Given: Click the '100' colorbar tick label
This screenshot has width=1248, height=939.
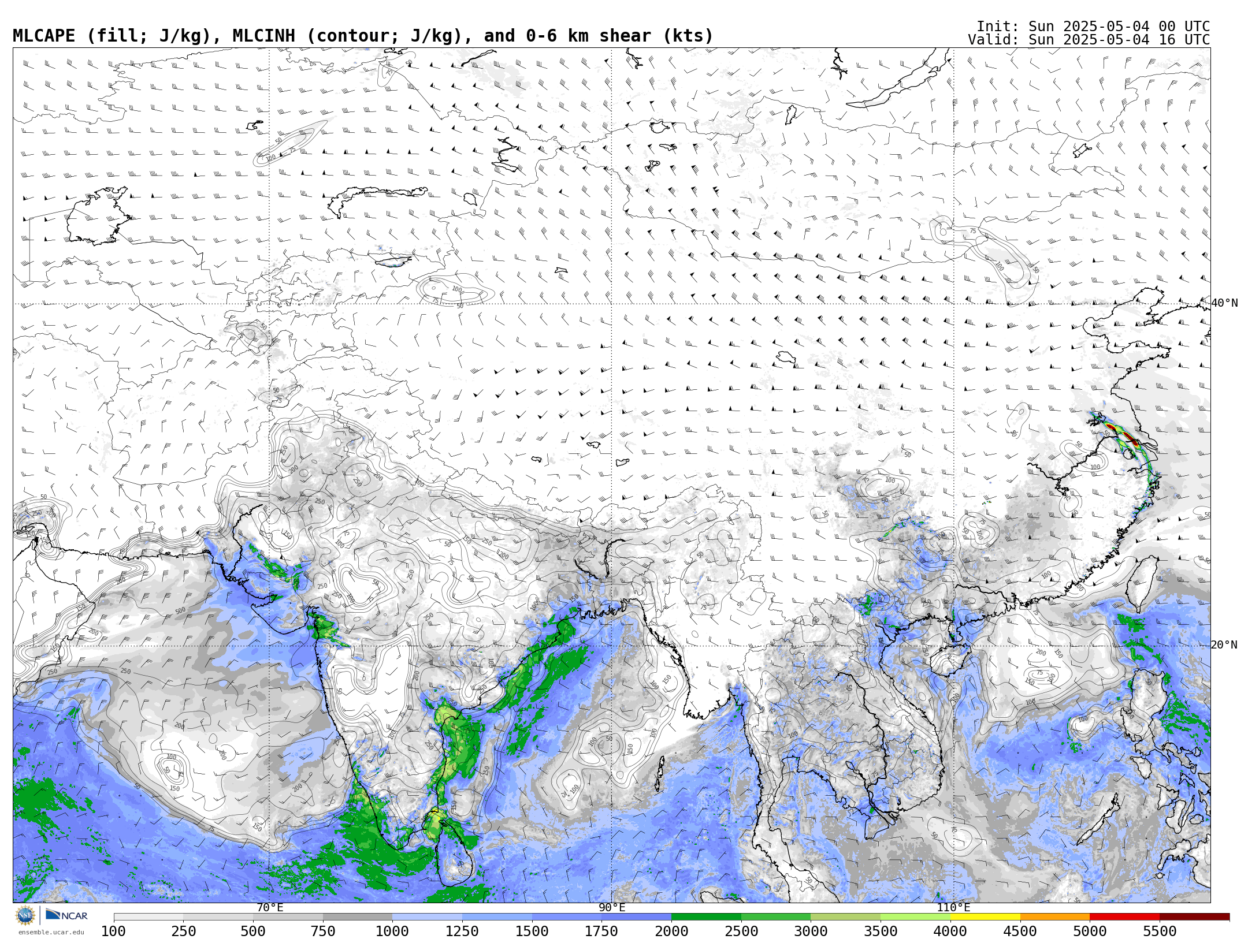Looking at the screenshot, I should pos(114,931).
